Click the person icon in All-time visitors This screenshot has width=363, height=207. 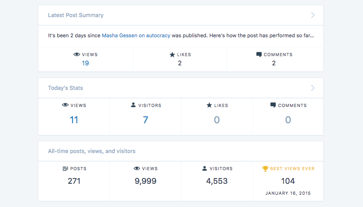pyautogui.click(x=205, y=168)
